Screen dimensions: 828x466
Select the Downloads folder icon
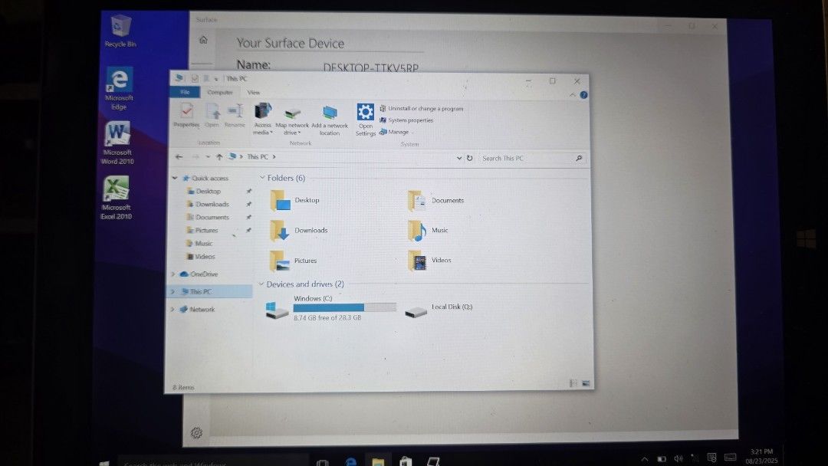[279, 231]
